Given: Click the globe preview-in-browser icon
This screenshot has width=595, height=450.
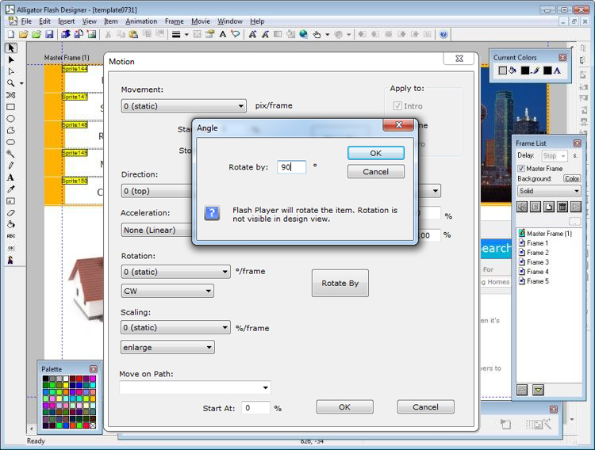Looking at the screenshot, I should (303, 35).
